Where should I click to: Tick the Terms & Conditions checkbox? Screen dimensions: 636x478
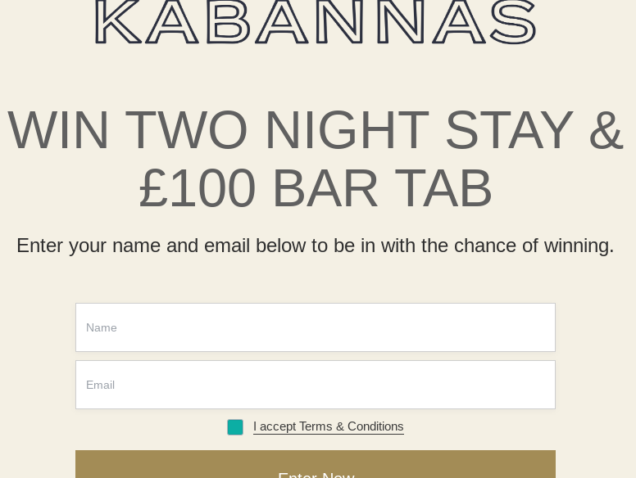235,427
